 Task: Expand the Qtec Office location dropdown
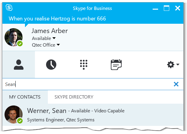click(58, 45)
